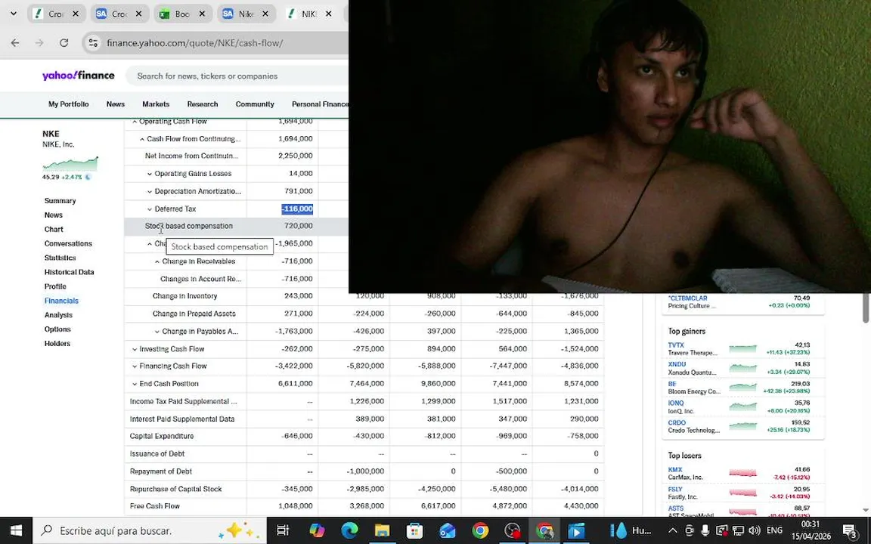Image resolution: width=871 pixels, height=544 pixels.
Task: Expand Change in Payables row
Action: click(157, 332)
